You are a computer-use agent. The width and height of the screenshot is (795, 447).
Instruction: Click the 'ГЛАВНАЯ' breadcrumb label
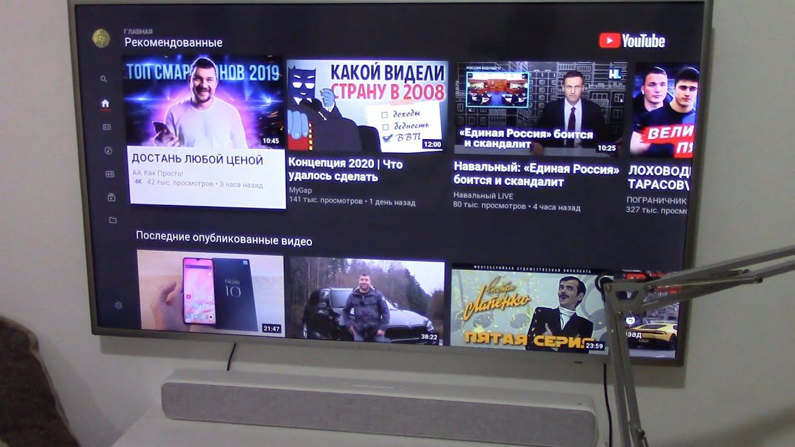pyautogui.click(x=138, y=31)
